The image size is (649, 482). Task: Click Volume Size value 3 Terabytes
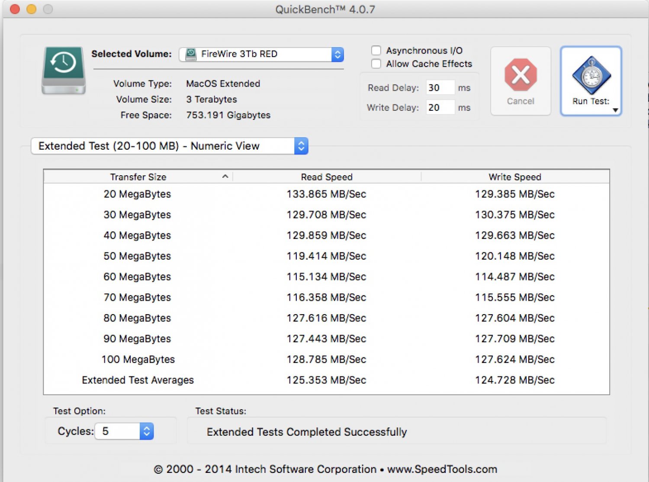point(212,100)
